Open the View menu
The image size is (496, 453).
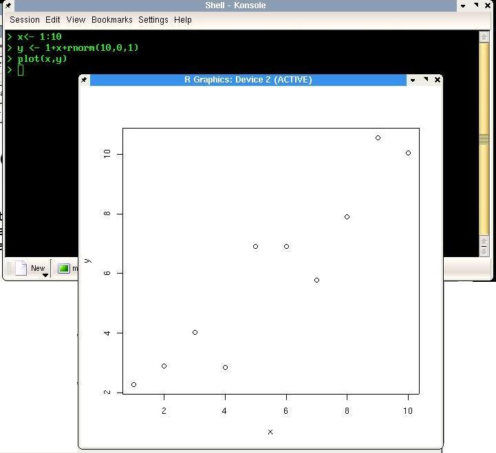pyautogui.click(x=76, y=20)
